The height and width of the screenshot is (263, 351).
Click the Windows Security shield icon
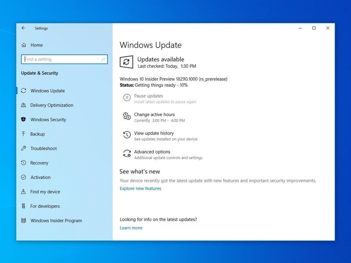(x=24, y=120)
